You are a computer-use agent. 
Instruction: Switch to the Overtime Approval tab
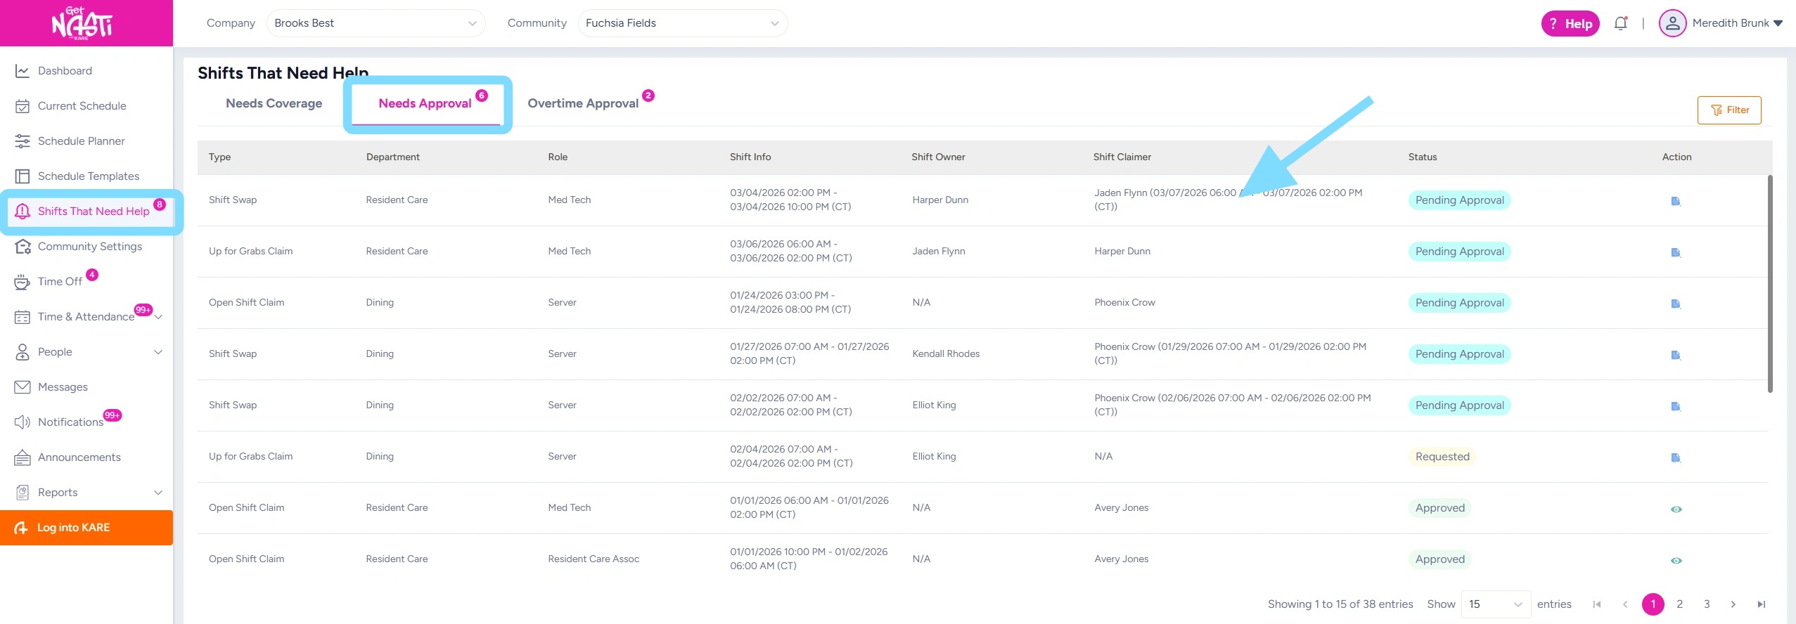pyautogui.click(x=583, y=103)
